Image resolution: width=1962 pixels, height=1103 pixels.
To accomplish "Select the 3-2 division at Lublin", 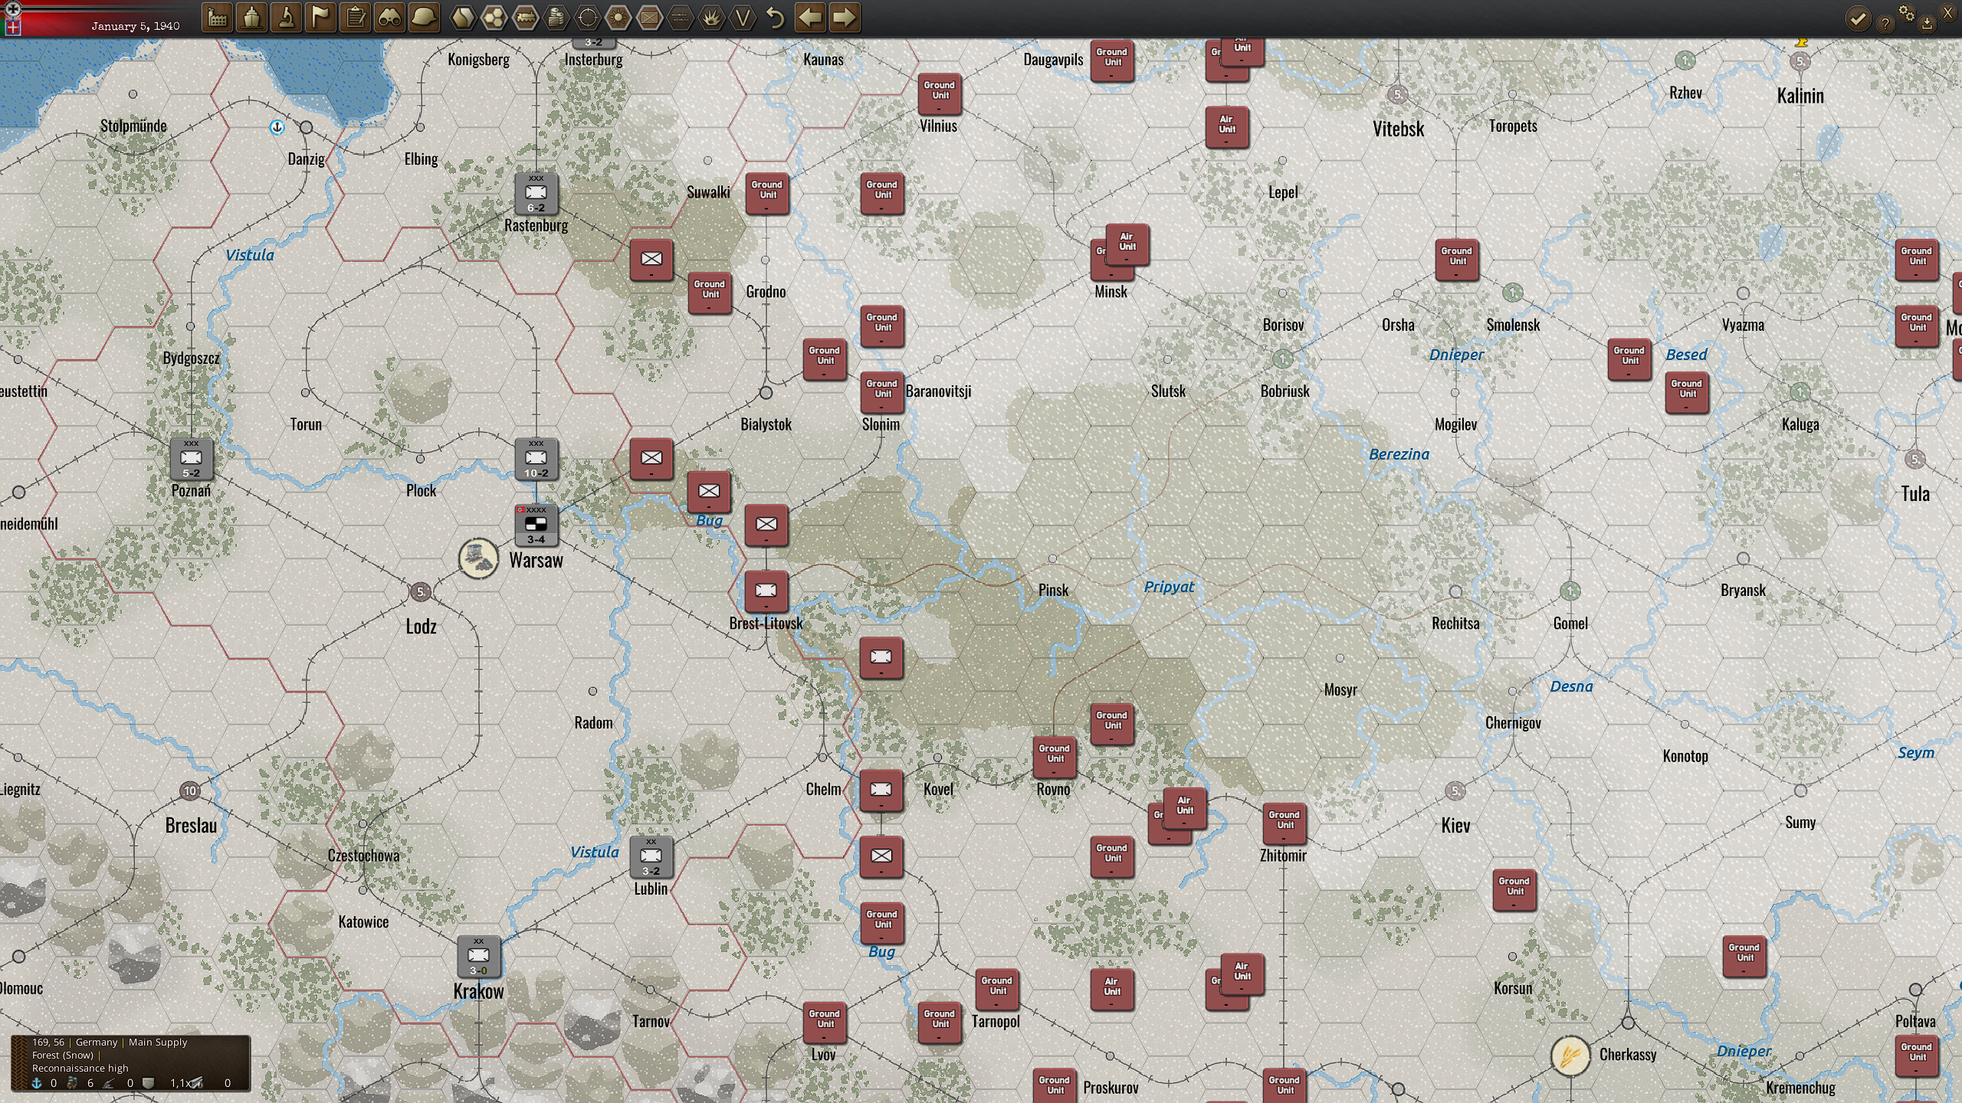I will click(651, 856).
